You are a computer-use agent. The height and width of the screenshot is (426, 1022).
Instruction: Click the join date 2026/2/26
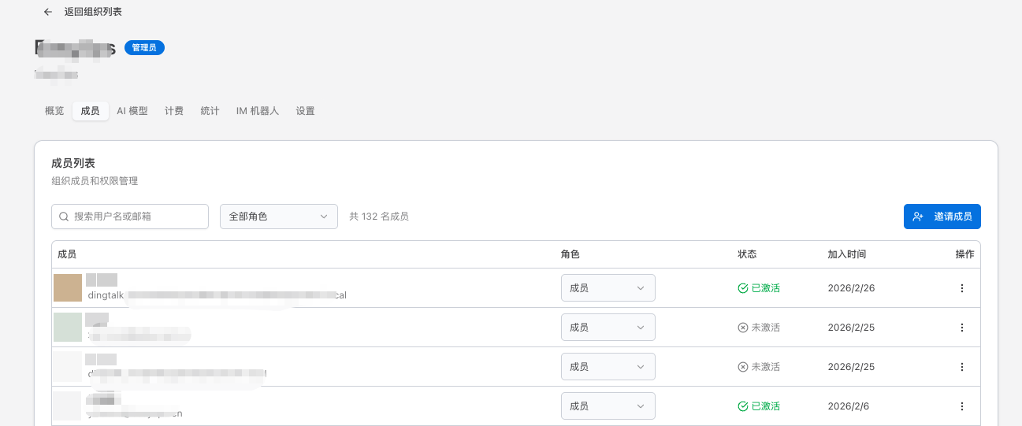(x=851, y=288)
